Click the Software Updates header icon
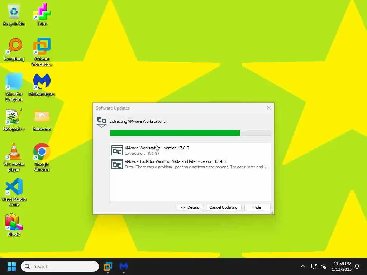This screenshot has height=275, width=367. (x=101, y=122)
